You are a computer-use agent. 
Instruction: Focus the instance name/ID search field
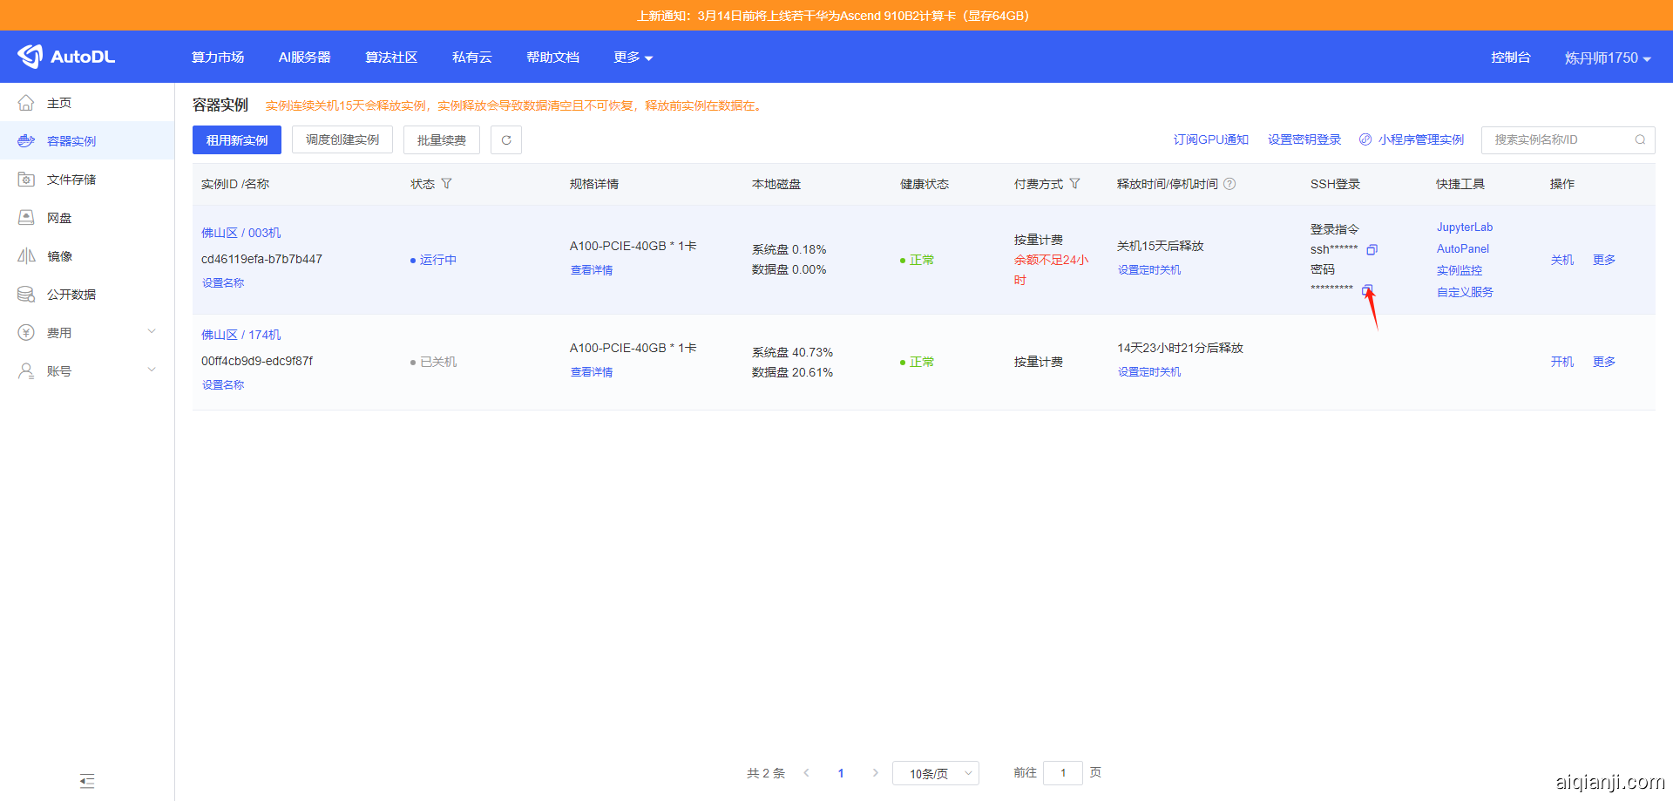pos(1555,139)
